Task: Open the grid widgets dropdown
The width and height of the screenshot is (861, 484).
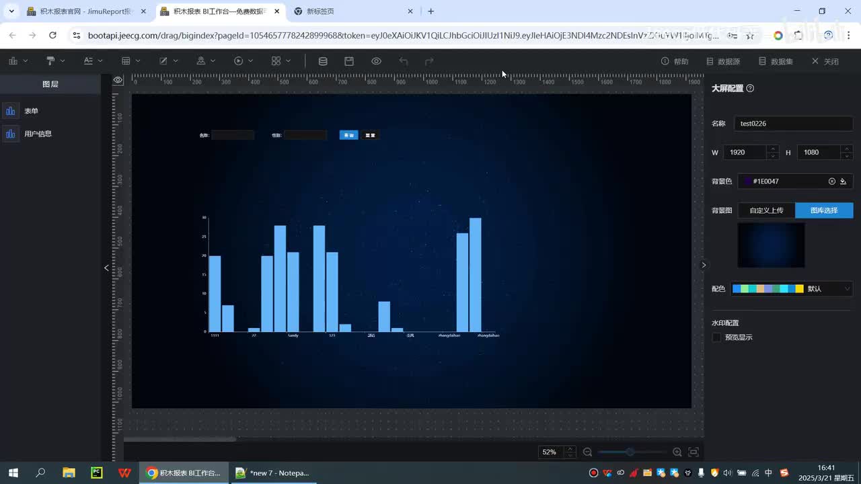Action: [281, 61]
